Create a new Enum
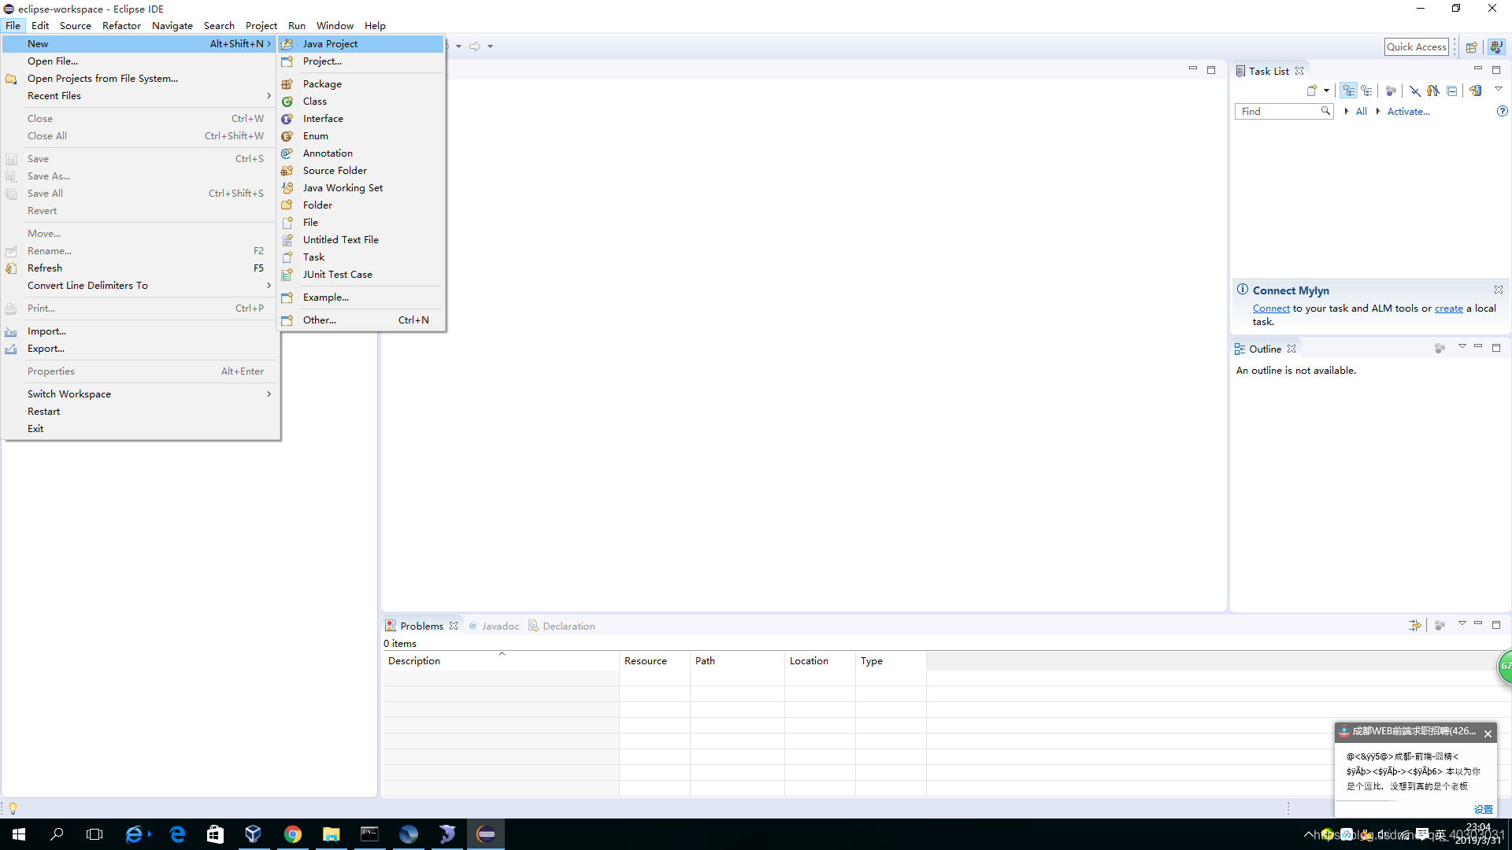Viewport: 1512px width, 850px height. coord(361,136)
